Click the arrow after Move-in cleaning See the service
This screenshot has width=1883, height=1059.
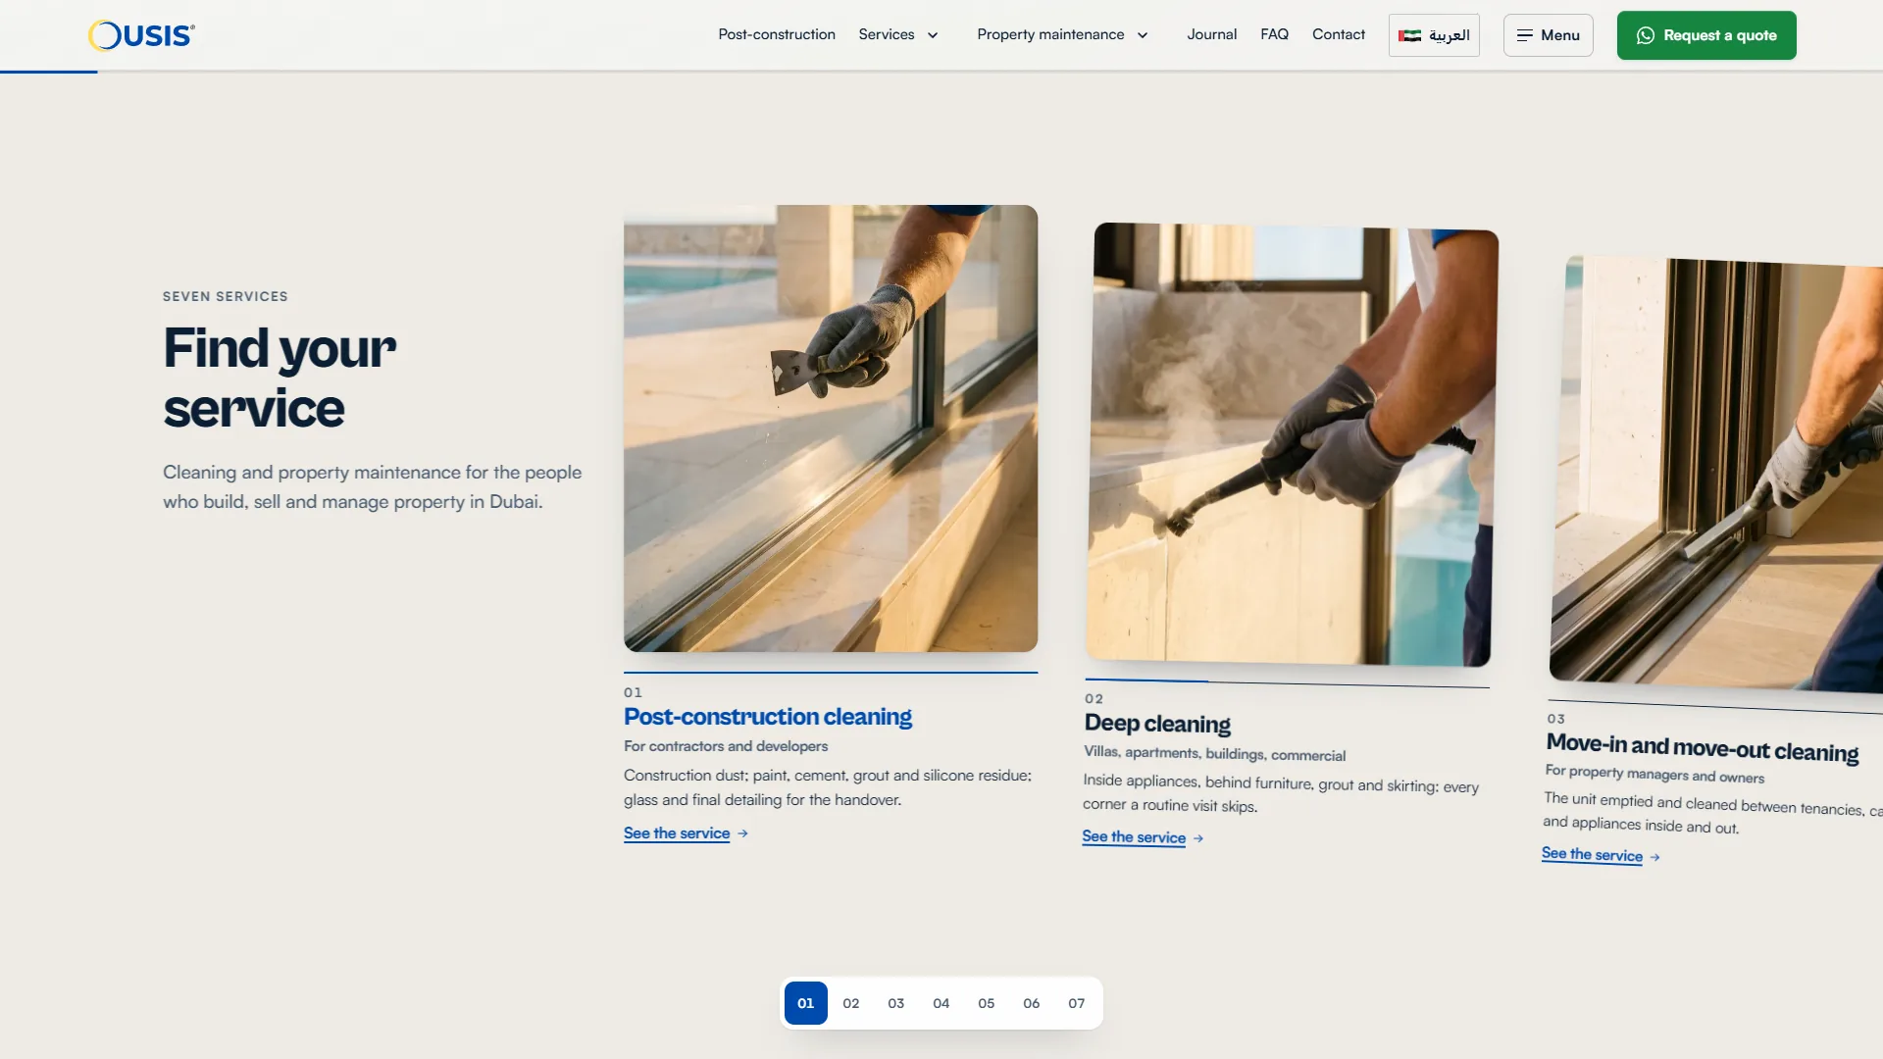click(x=1655, y=857)
